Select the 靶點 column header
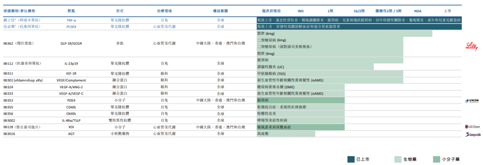 click(71, 11)
